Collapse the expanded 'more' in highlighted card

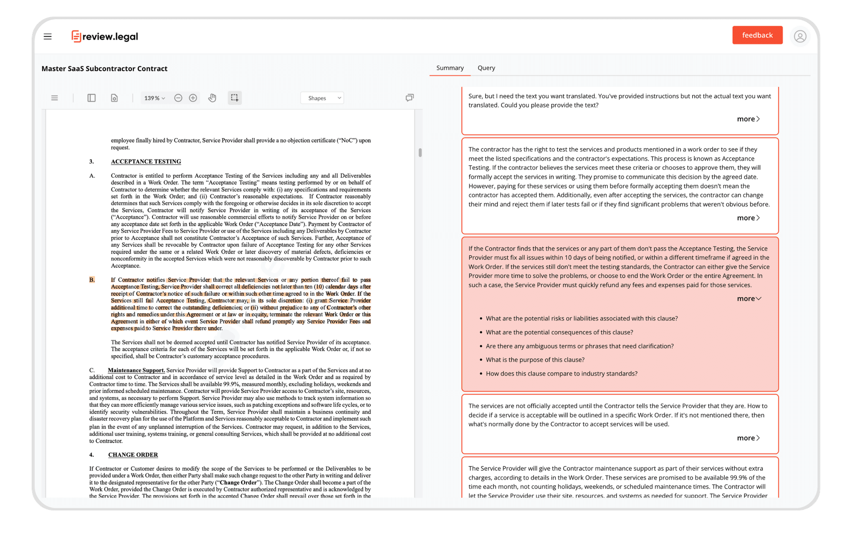click(x=749, y=299)
